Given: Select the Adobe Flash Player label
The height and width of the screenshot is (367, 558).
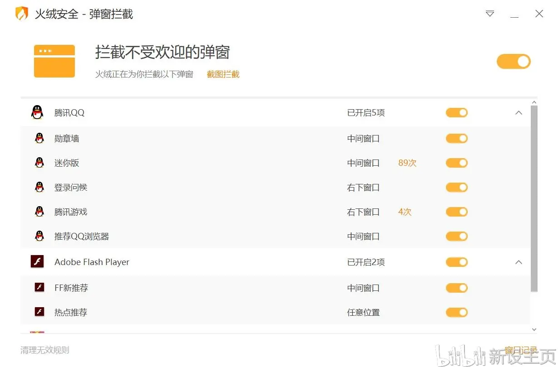Looking at the screenshot, I should (92, 262).
